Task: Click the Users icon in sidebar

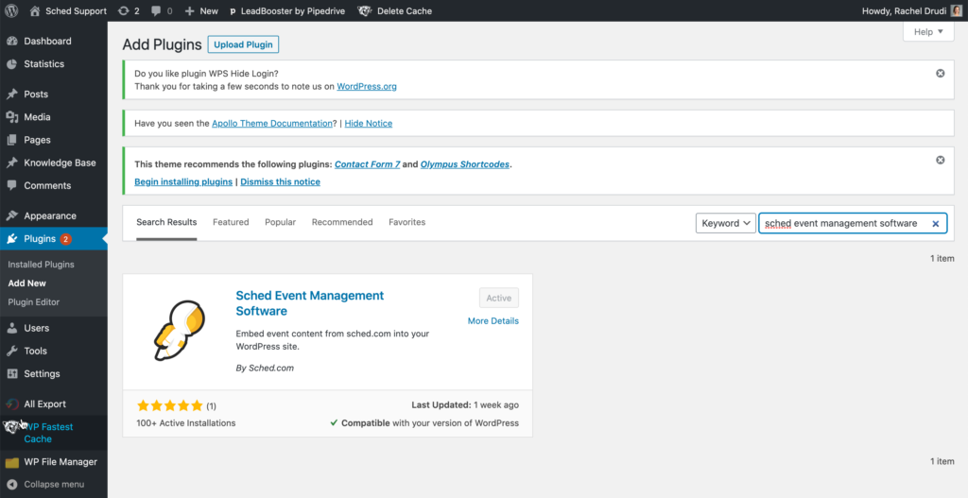Action: coord(11,328)
